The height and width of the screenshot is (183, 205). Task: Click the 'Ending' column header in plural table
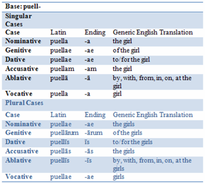coord(95,115)
